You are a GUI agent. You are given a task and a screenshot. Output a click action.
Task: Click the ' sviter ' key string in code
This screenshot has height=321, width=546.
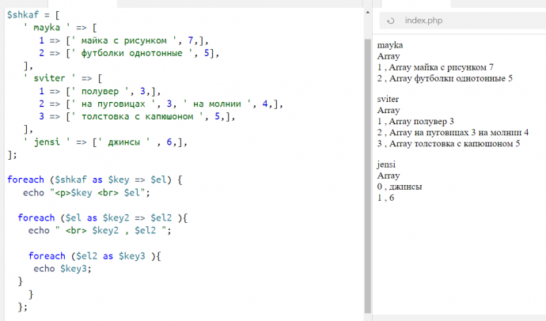pos(49,78)
